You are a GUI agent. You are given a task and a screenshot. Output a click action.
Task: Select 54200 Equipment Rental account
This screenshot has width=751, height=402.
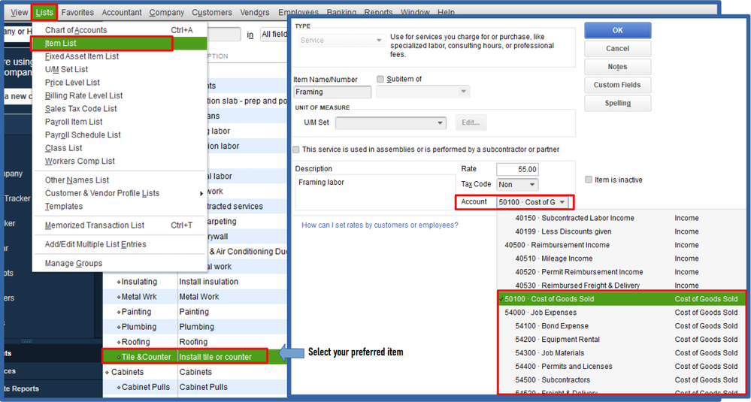622,340
